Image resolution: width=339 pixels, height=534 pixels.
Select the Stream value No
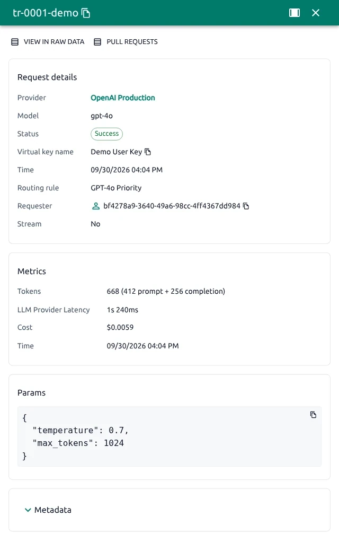pyautogui.click(x=95, y=224)
